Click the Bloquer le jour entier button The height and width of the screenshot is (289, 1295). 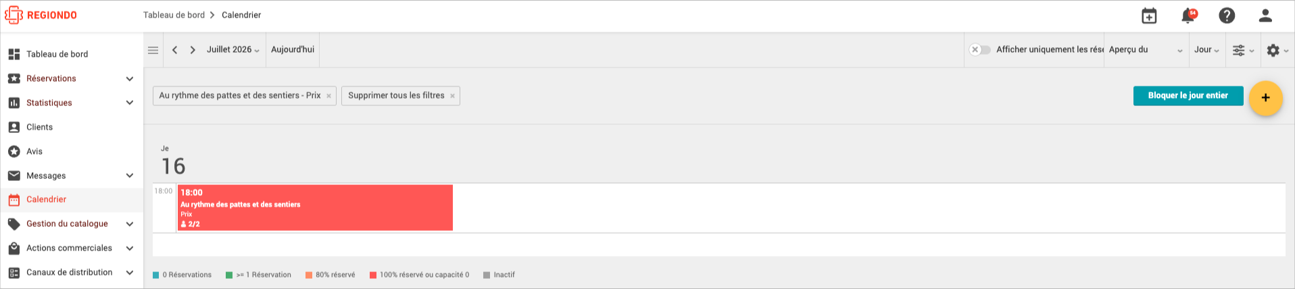tap(1188, 96)
